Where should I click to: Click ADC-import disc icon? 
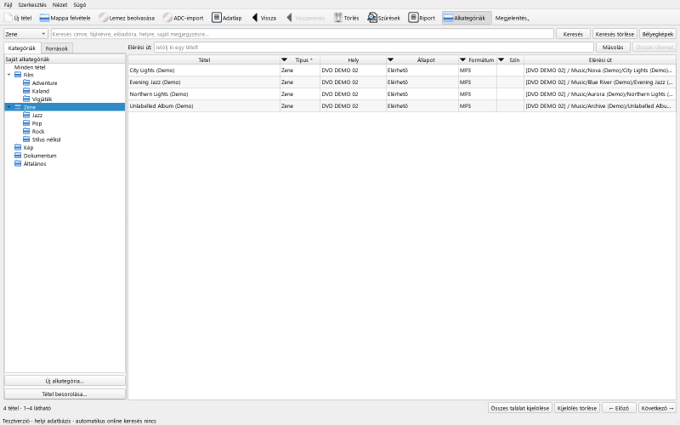(x=167, y=18)
